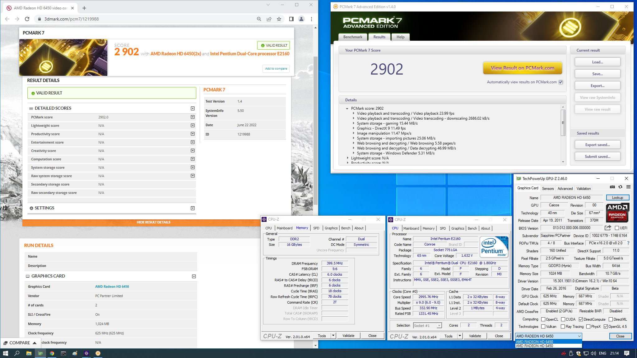This screenshot has width=637, height=358.
Task: Open the Help tab in PCMark 7
Action: pos(400,37)
